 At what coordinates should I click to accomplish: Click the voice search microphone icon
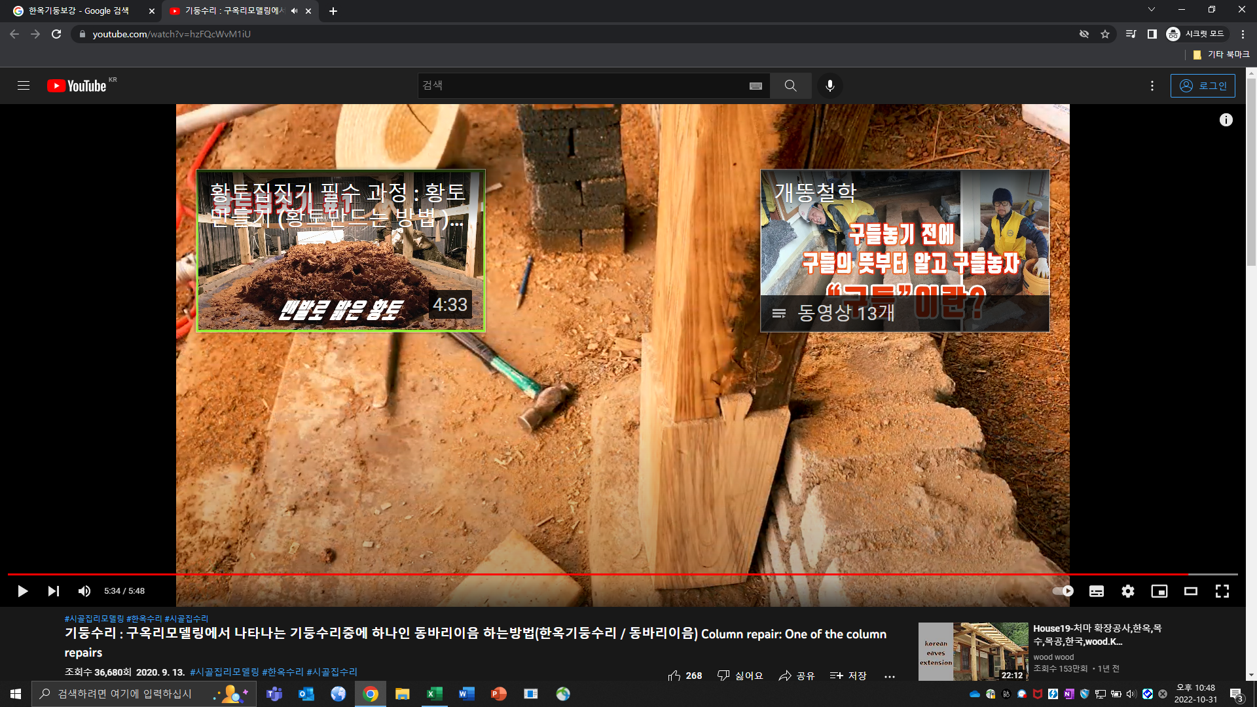[x=829, y=86]
